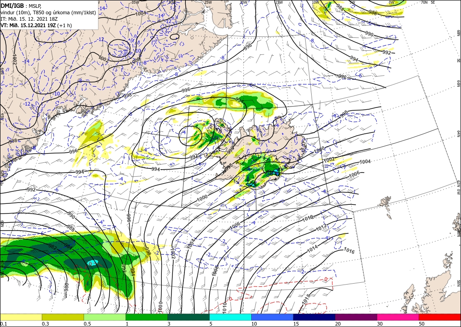Click the red above-50 legend swatch
Viewport: 461px width, 327px height.
pos(440,317)
